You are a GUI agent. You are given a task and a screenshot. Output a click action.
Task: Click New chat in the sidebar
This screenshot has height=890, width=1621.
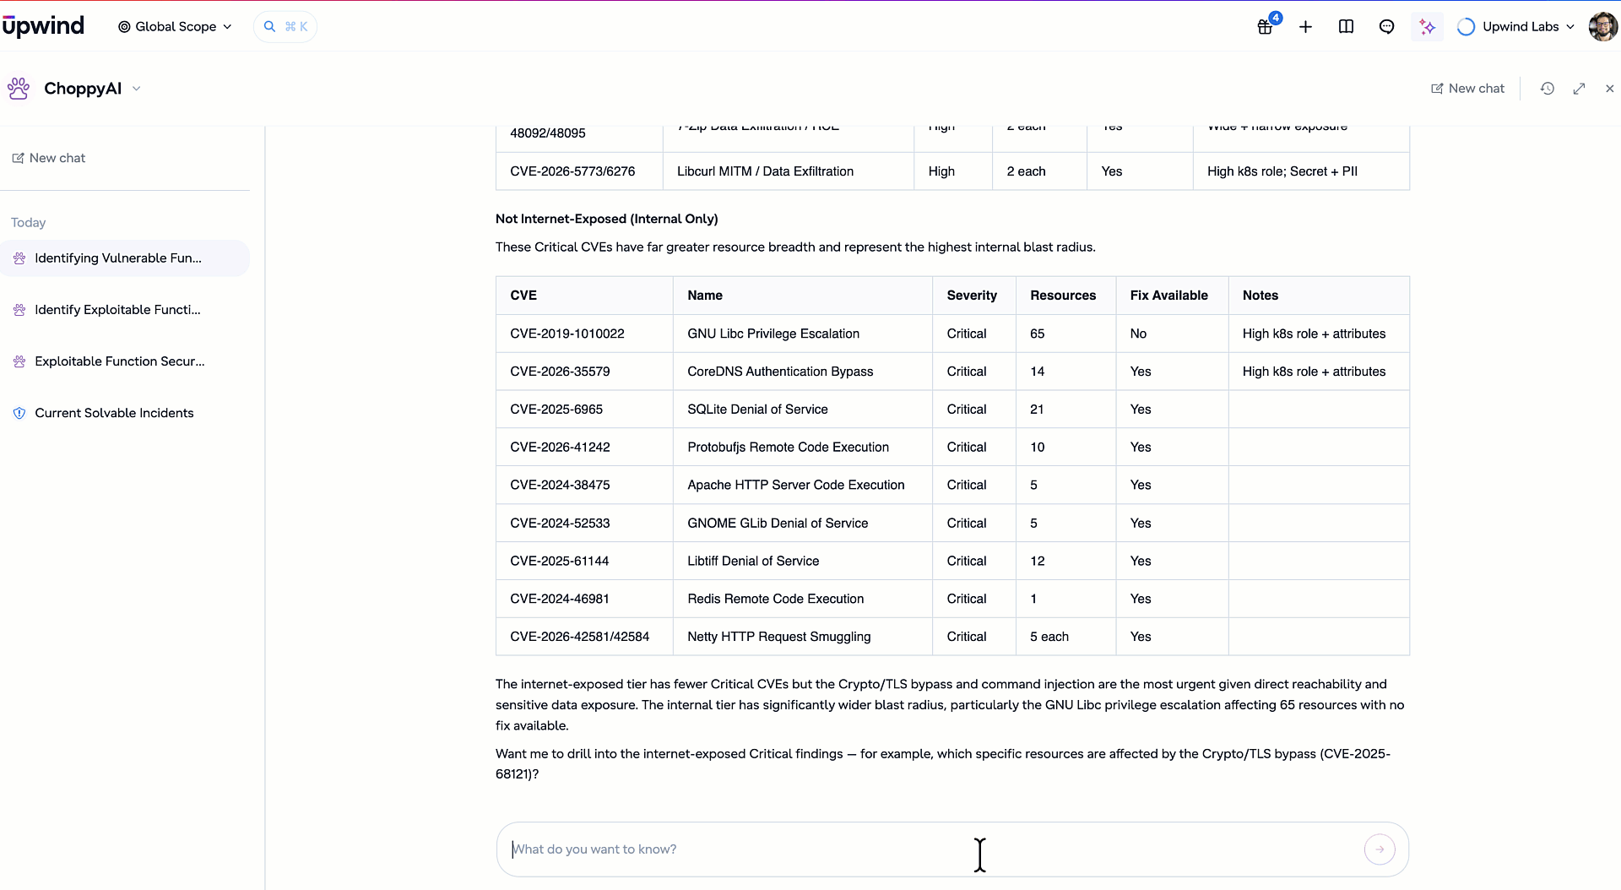48,158
